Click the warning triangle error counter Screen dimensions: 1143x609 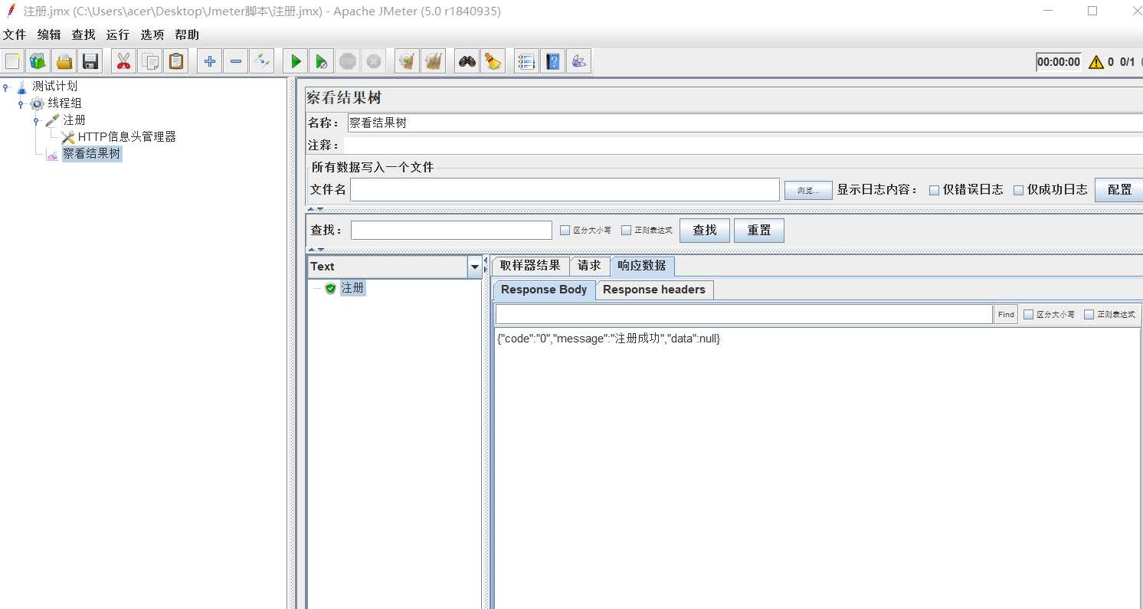pyautogui.click(x=1096, y=62)
